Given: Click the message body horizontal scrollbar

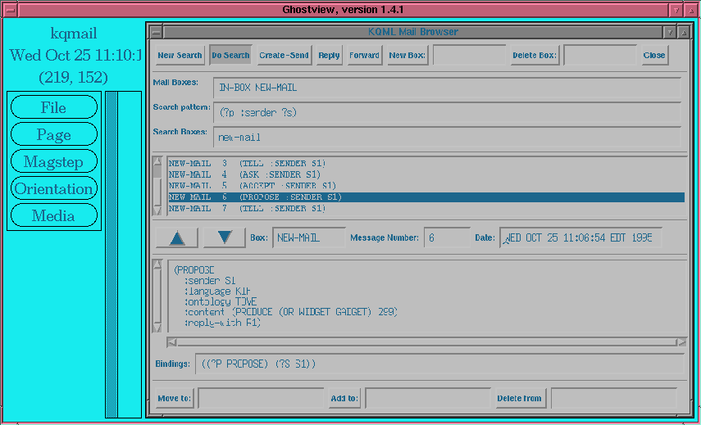Looking at the screenshot, I should [x=426, y=342].
